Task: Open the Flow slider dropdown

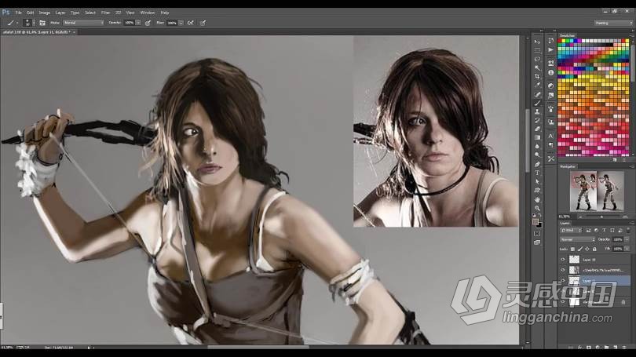Action: point(181,23)
